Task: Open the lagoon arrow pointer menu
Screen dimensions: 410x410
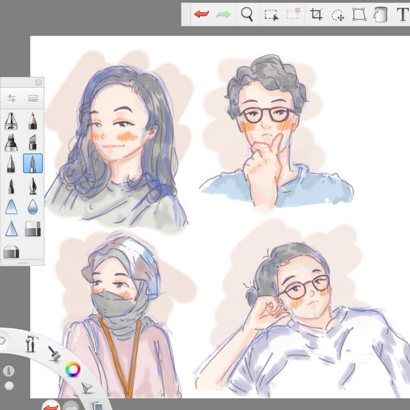Action: coord(87,387)
